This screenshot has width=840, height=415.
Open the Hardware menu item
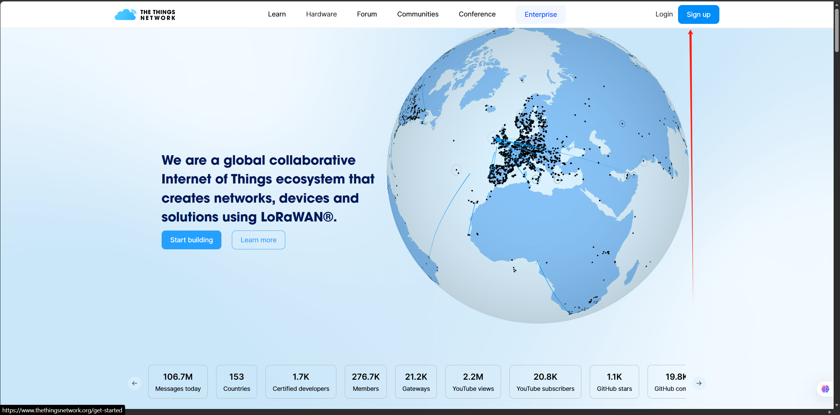(321, 14)
